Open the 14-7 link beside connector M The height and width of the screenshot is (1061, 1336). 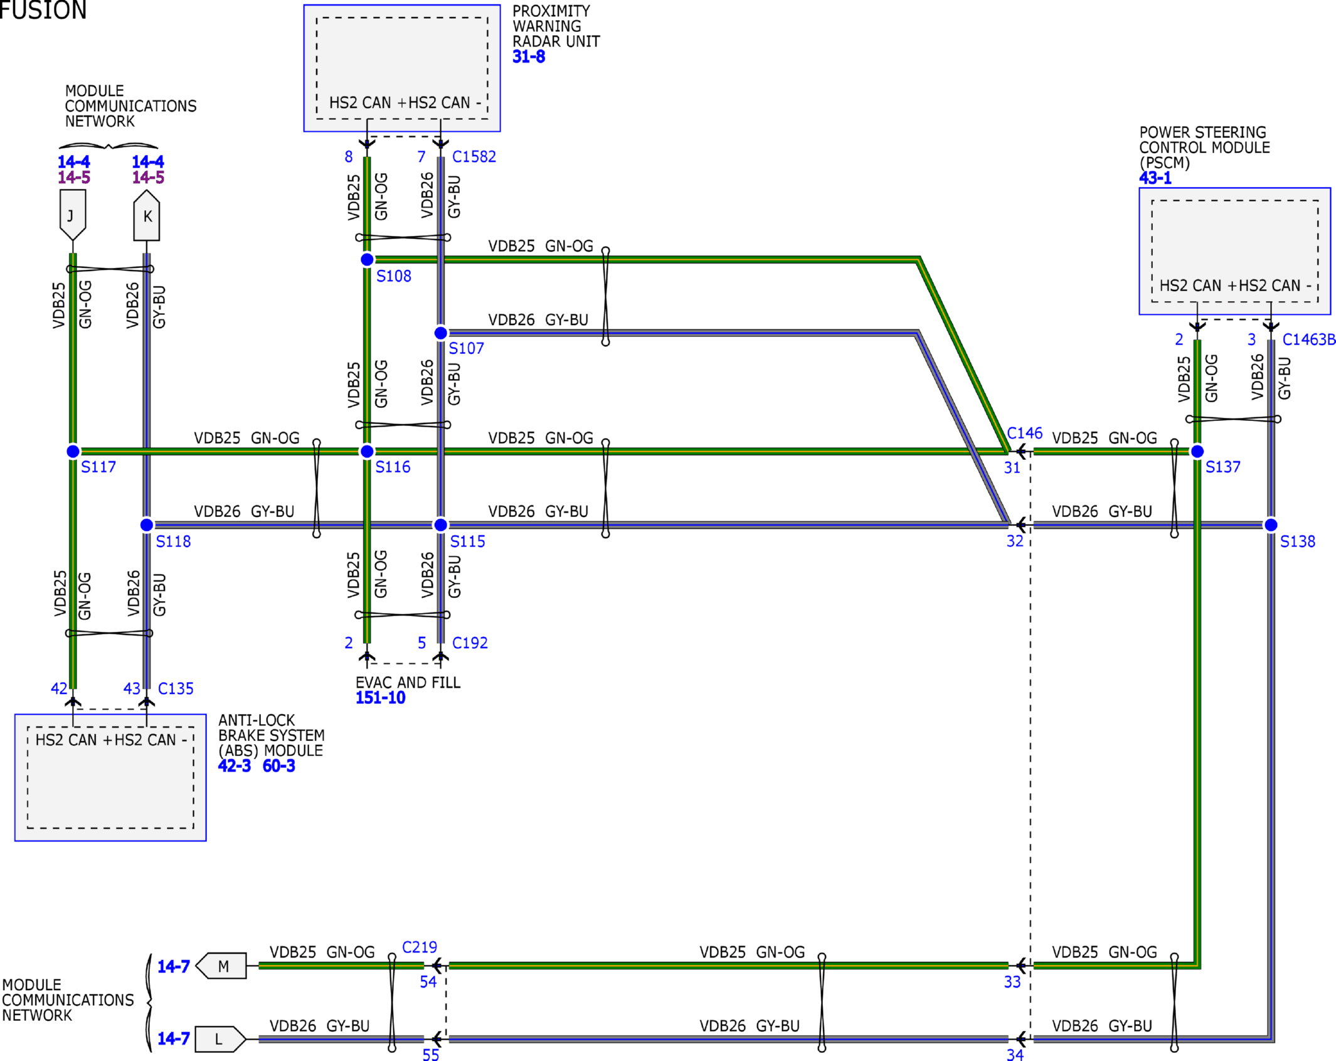[173, 966]
